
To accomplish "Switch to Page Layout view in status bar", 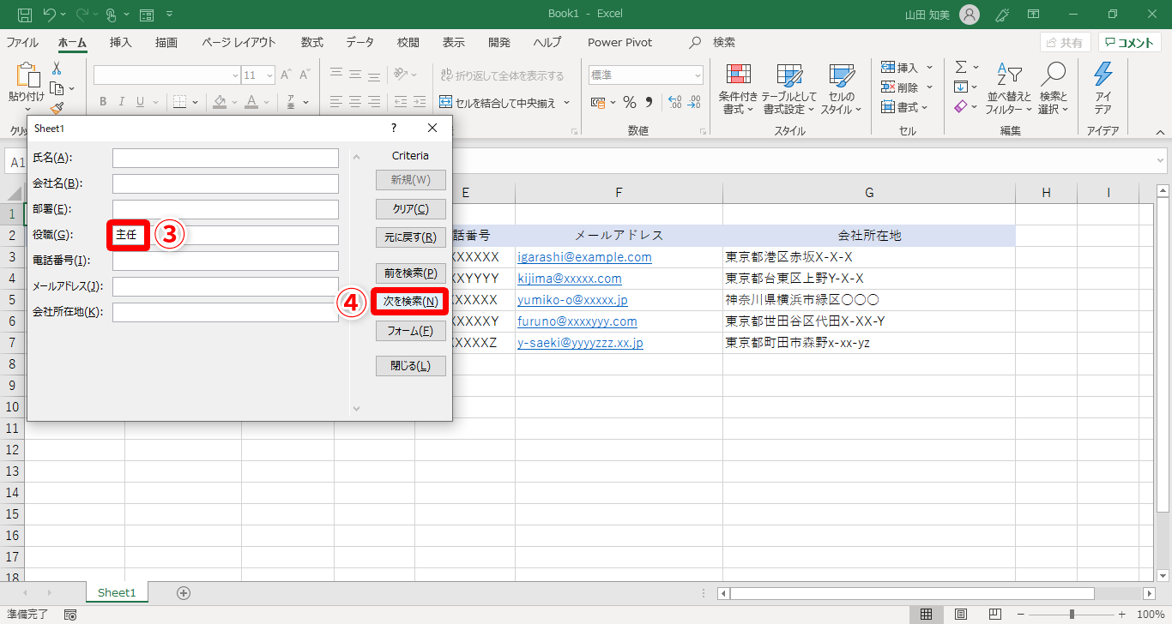I will pyautogui.click(x=961, y=615).
